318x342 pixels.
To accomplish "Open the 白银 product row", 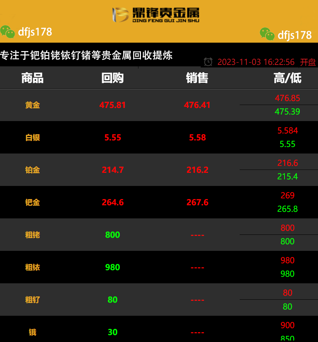I will (32, 137).
